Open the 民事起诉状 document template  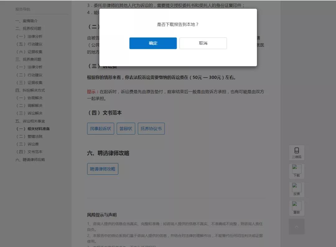pos(100,128)
